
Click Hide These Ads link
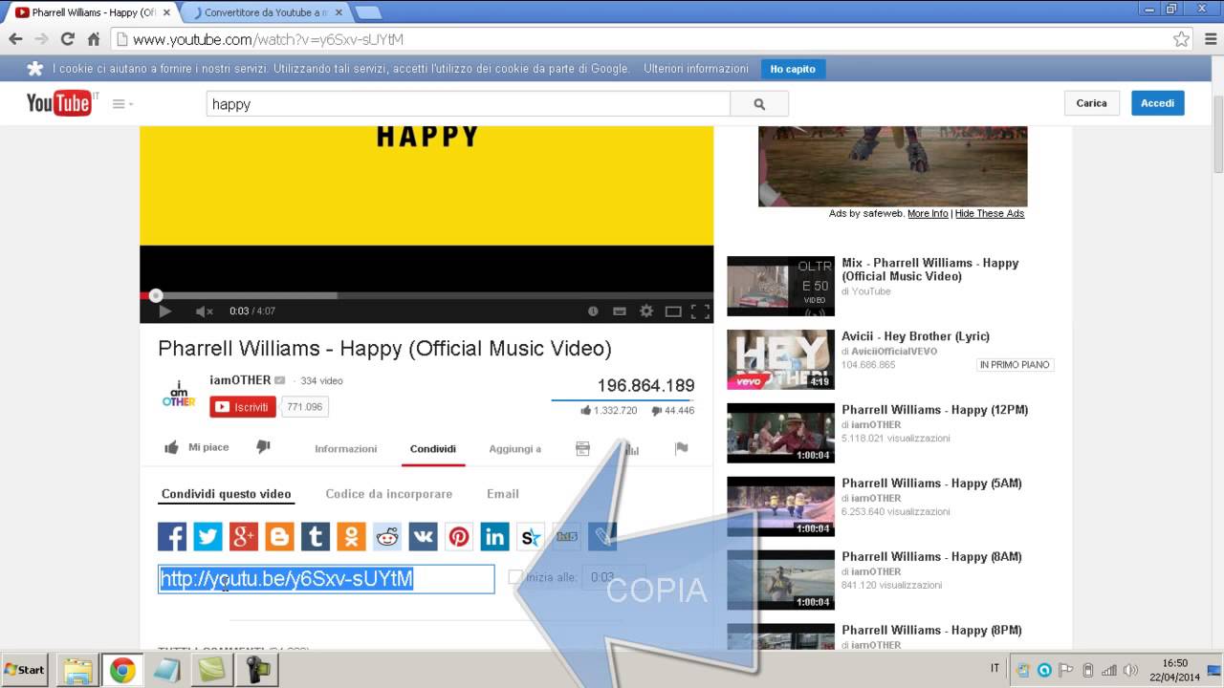pyautogui.click(x=990, y=213)
